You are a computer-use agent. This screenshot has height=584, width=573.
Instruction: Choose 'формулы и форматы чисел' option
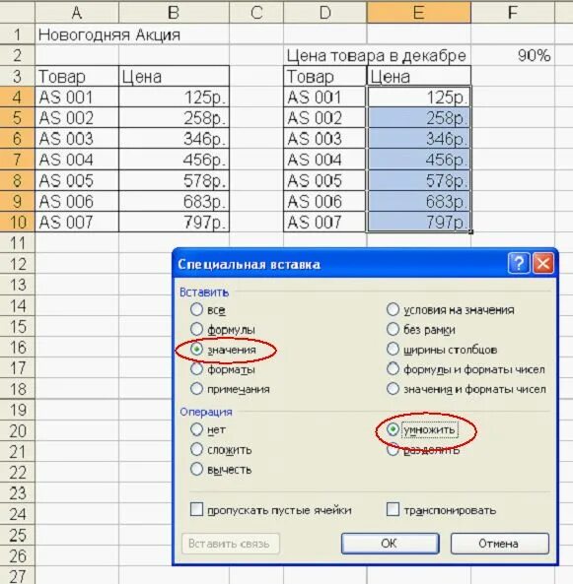pyautogui.click(x=393, y=369)
